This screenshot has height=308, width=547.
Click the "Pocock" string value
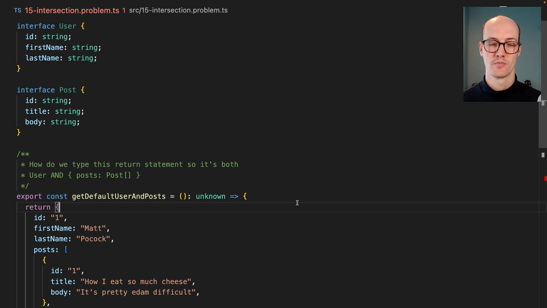tap(95, 239)
